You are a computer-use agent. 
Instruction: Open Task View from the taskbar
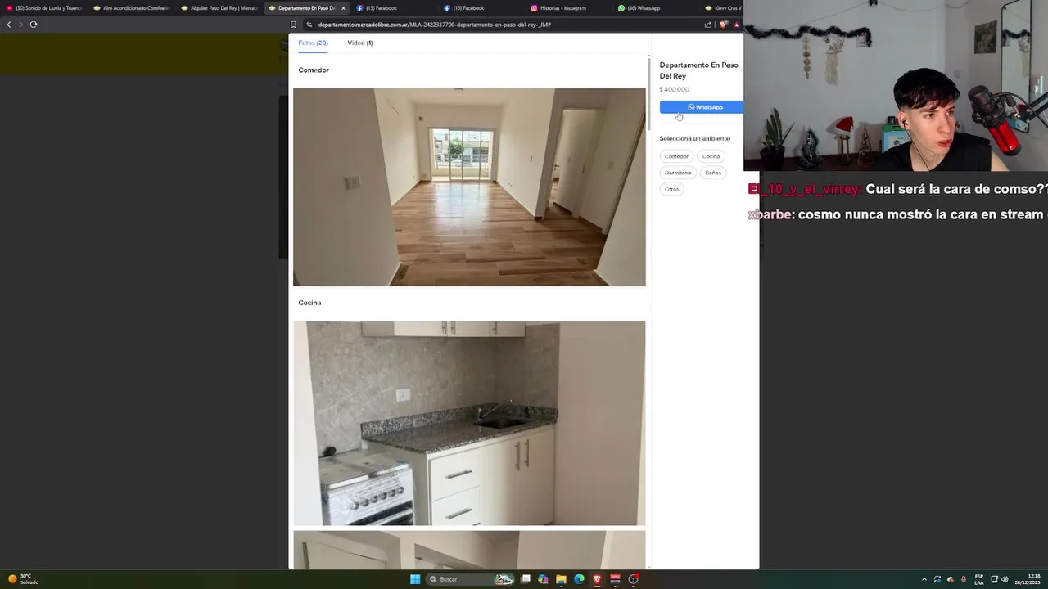pyautogui.click(x=526, y=579)
